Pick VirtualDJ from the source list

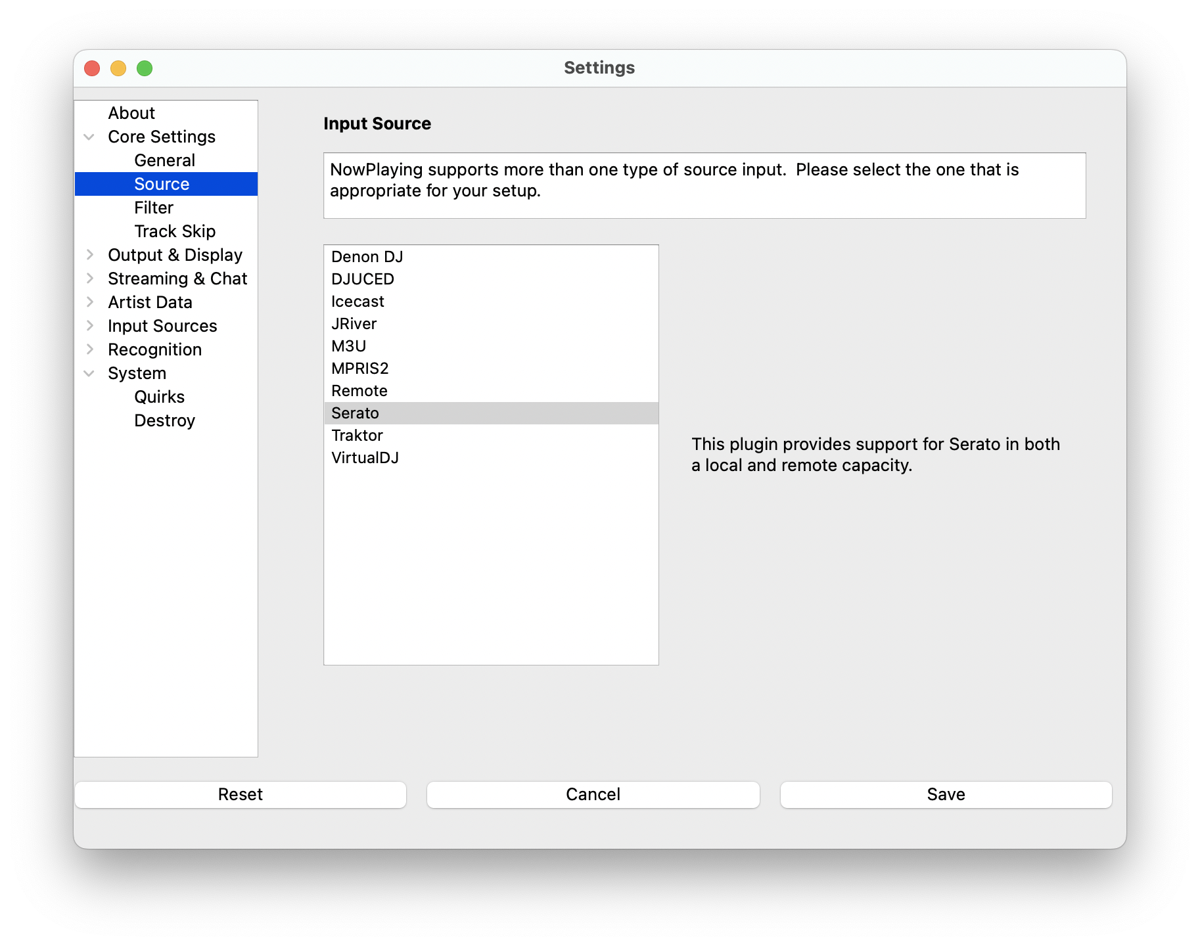365,458
